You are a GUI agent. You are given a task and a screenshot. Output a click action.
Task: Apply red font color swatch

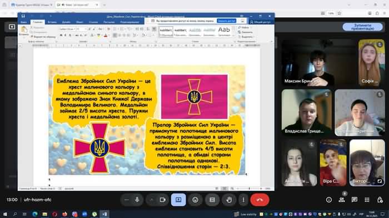tap(106, 36)
